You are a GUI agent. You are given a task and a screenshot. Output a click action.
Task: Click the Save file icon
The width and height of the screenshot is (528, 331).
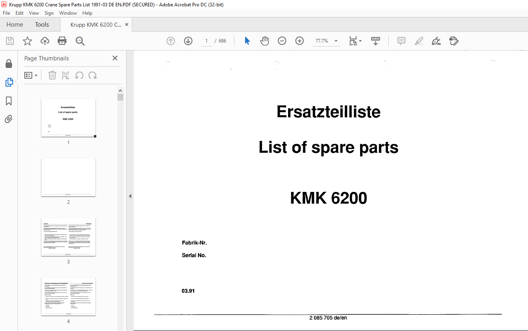pos(10,41)
